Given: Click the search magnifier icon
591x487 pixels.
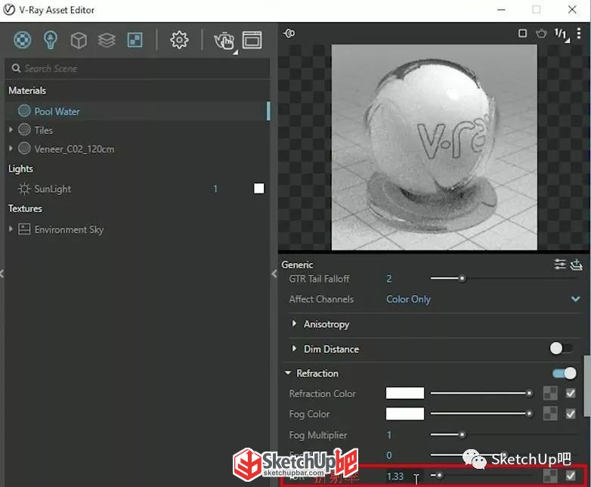Looking at the screenshot, I should 16,68.
